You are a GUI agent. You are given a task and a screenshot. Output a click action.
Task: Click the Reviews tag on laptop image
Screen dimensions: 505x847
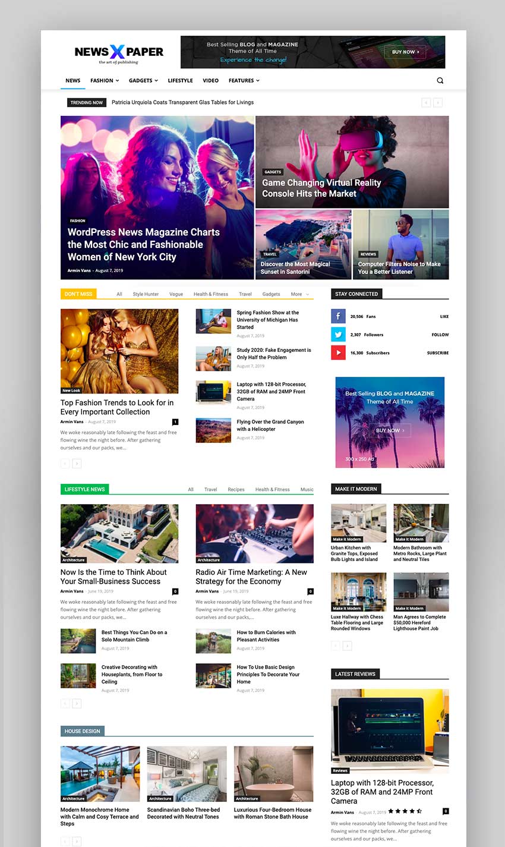(x=340, y=771)
